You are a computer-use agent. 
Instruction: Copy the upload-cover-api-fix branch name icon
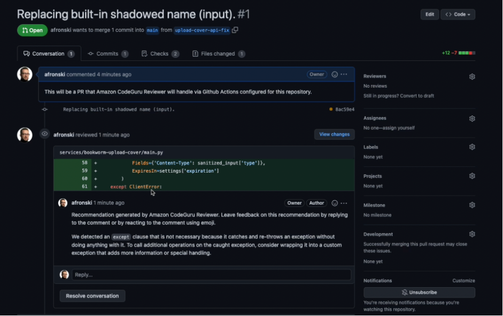pyautogui.click(x=235, y=30)
